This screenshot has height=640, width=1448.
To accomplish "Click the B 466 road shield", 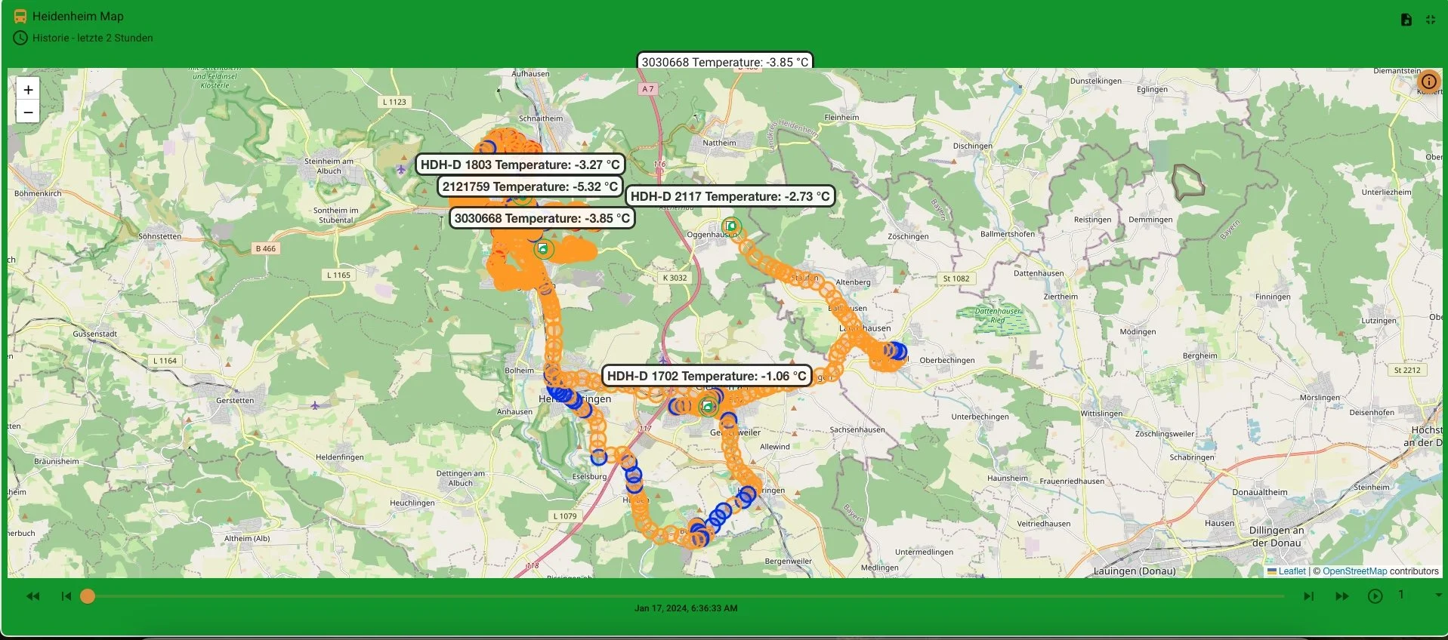I will (266, 248).
